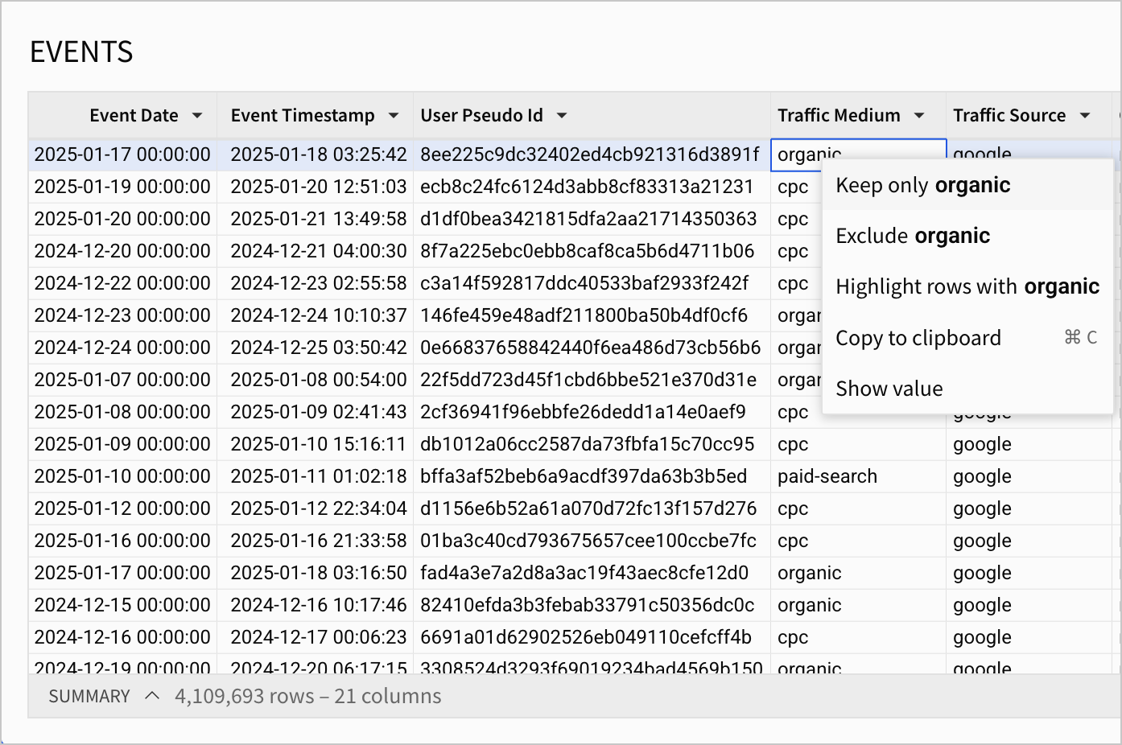Expand the SUMMARY bar chevron

(x=152, y=696)
